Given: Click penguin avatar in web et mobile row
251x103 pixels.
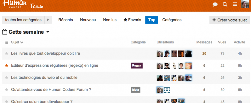Looking at the screenshot, I should click(x=174, y=78).
